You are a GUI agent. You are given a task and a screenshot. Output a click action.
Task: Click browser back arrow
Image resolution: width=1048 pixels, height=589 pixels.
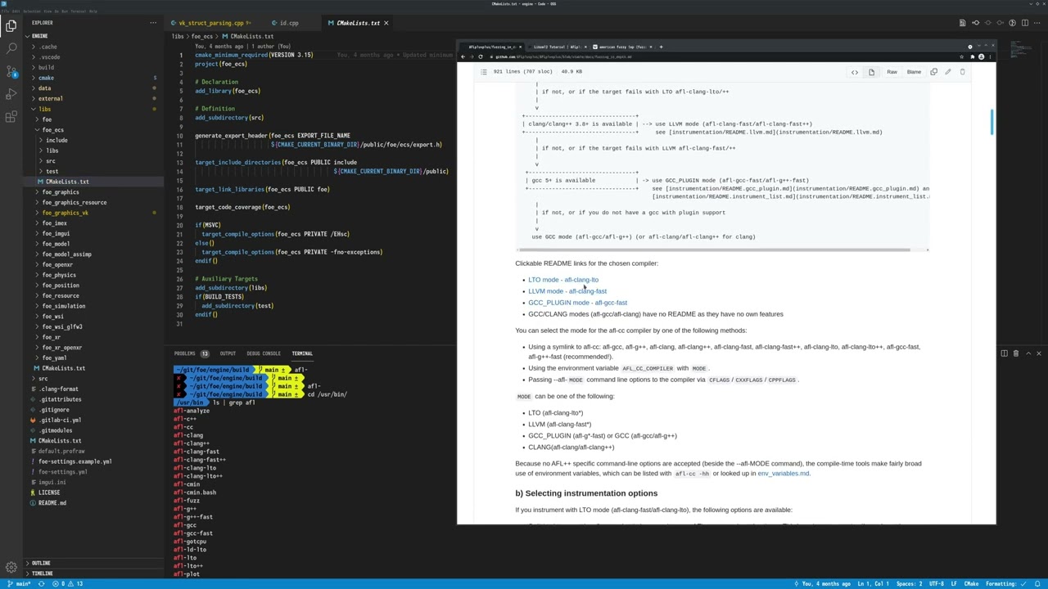463,56
